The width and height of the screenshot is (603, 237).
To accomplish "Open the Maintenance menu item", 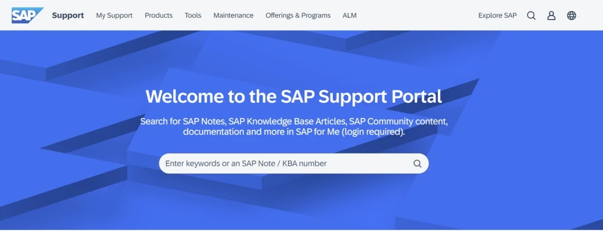I will pyautogui.click(x=233, y=16).
